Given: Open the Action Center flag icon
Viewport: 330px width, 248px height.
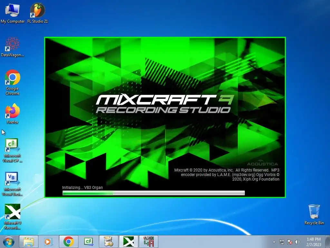Looking at the screenshot, I should coord(290,242).
